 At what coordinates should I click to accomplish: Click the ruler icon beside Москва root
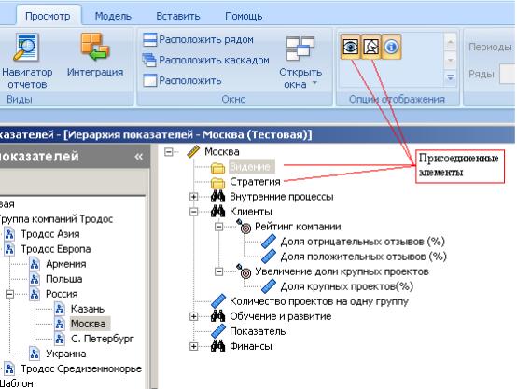(193, 152)
